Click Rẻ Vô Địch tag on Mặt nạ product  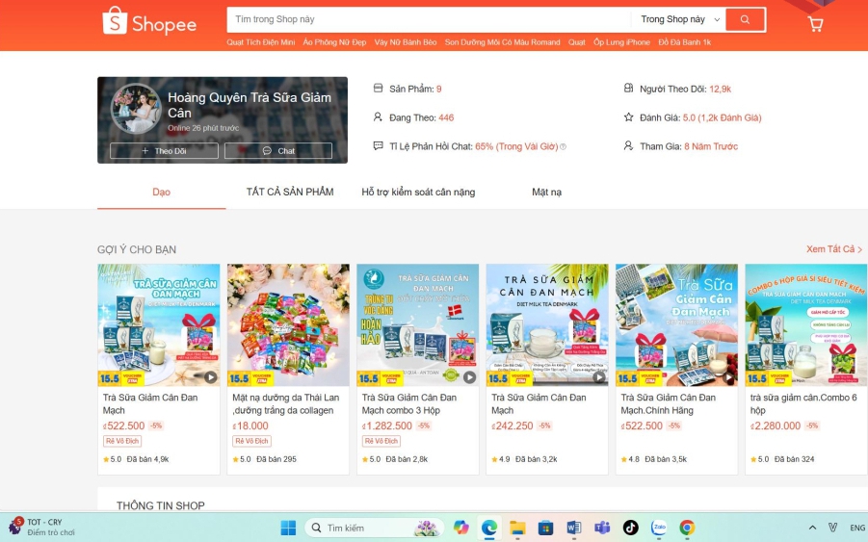(251, 441)
